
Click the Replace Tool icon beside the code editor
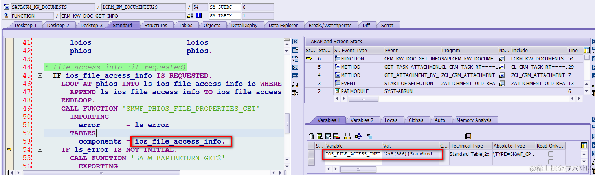(x=296, y=58)
